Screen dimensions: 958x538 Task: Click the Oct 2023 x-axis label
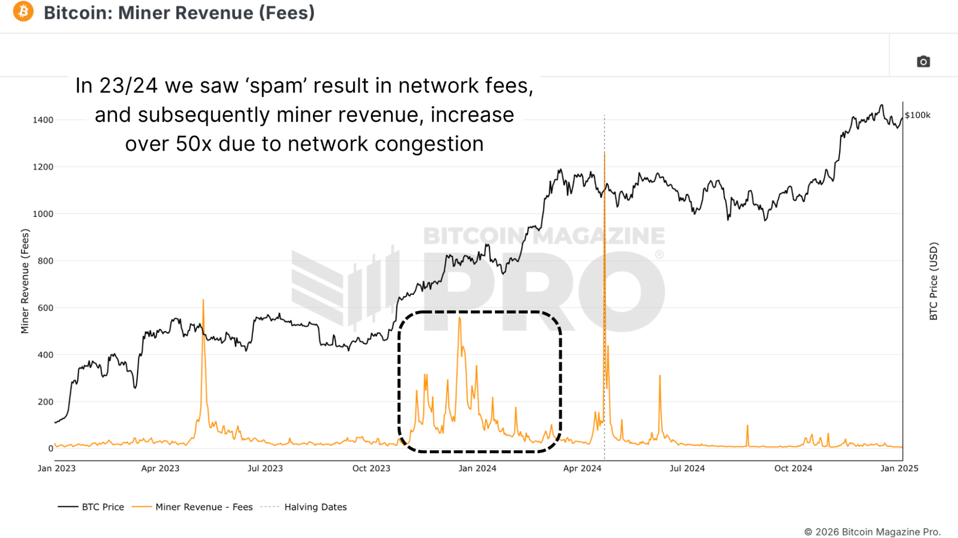pyautogui.click(x=371, y=468)
